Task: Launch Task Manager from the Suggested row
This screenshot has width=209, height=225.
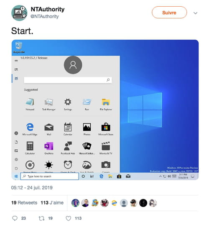Action: [x=49, y=104]
